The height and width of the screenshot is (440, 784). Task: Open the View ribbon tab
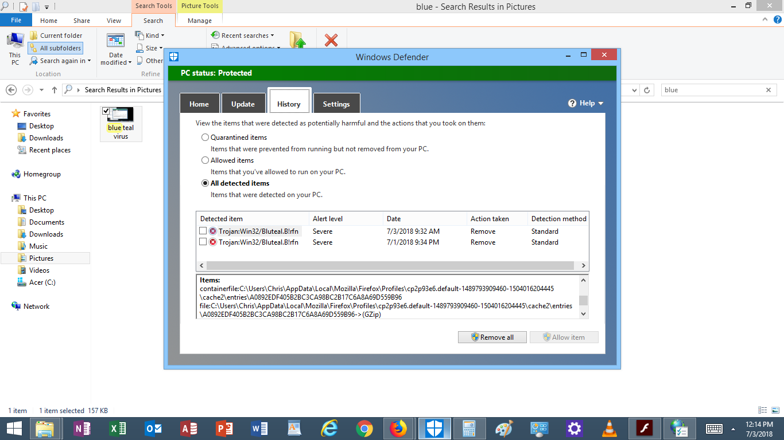click(114, 21)
